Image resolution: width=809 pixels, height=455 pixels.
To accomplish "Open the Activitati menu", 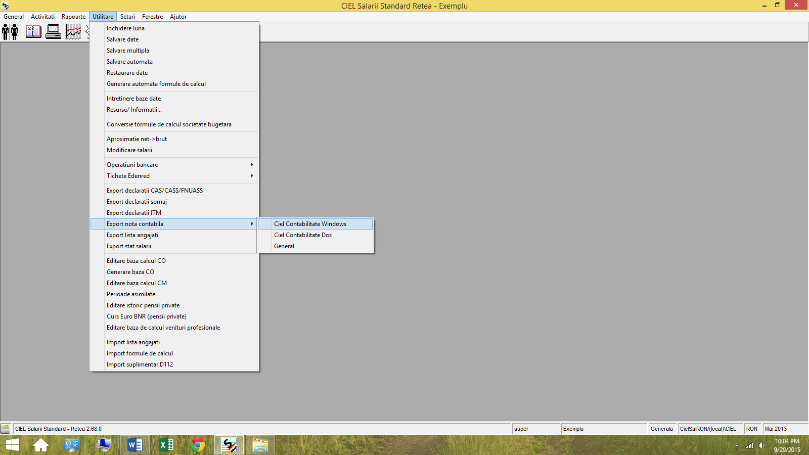I will click(42, 17).
